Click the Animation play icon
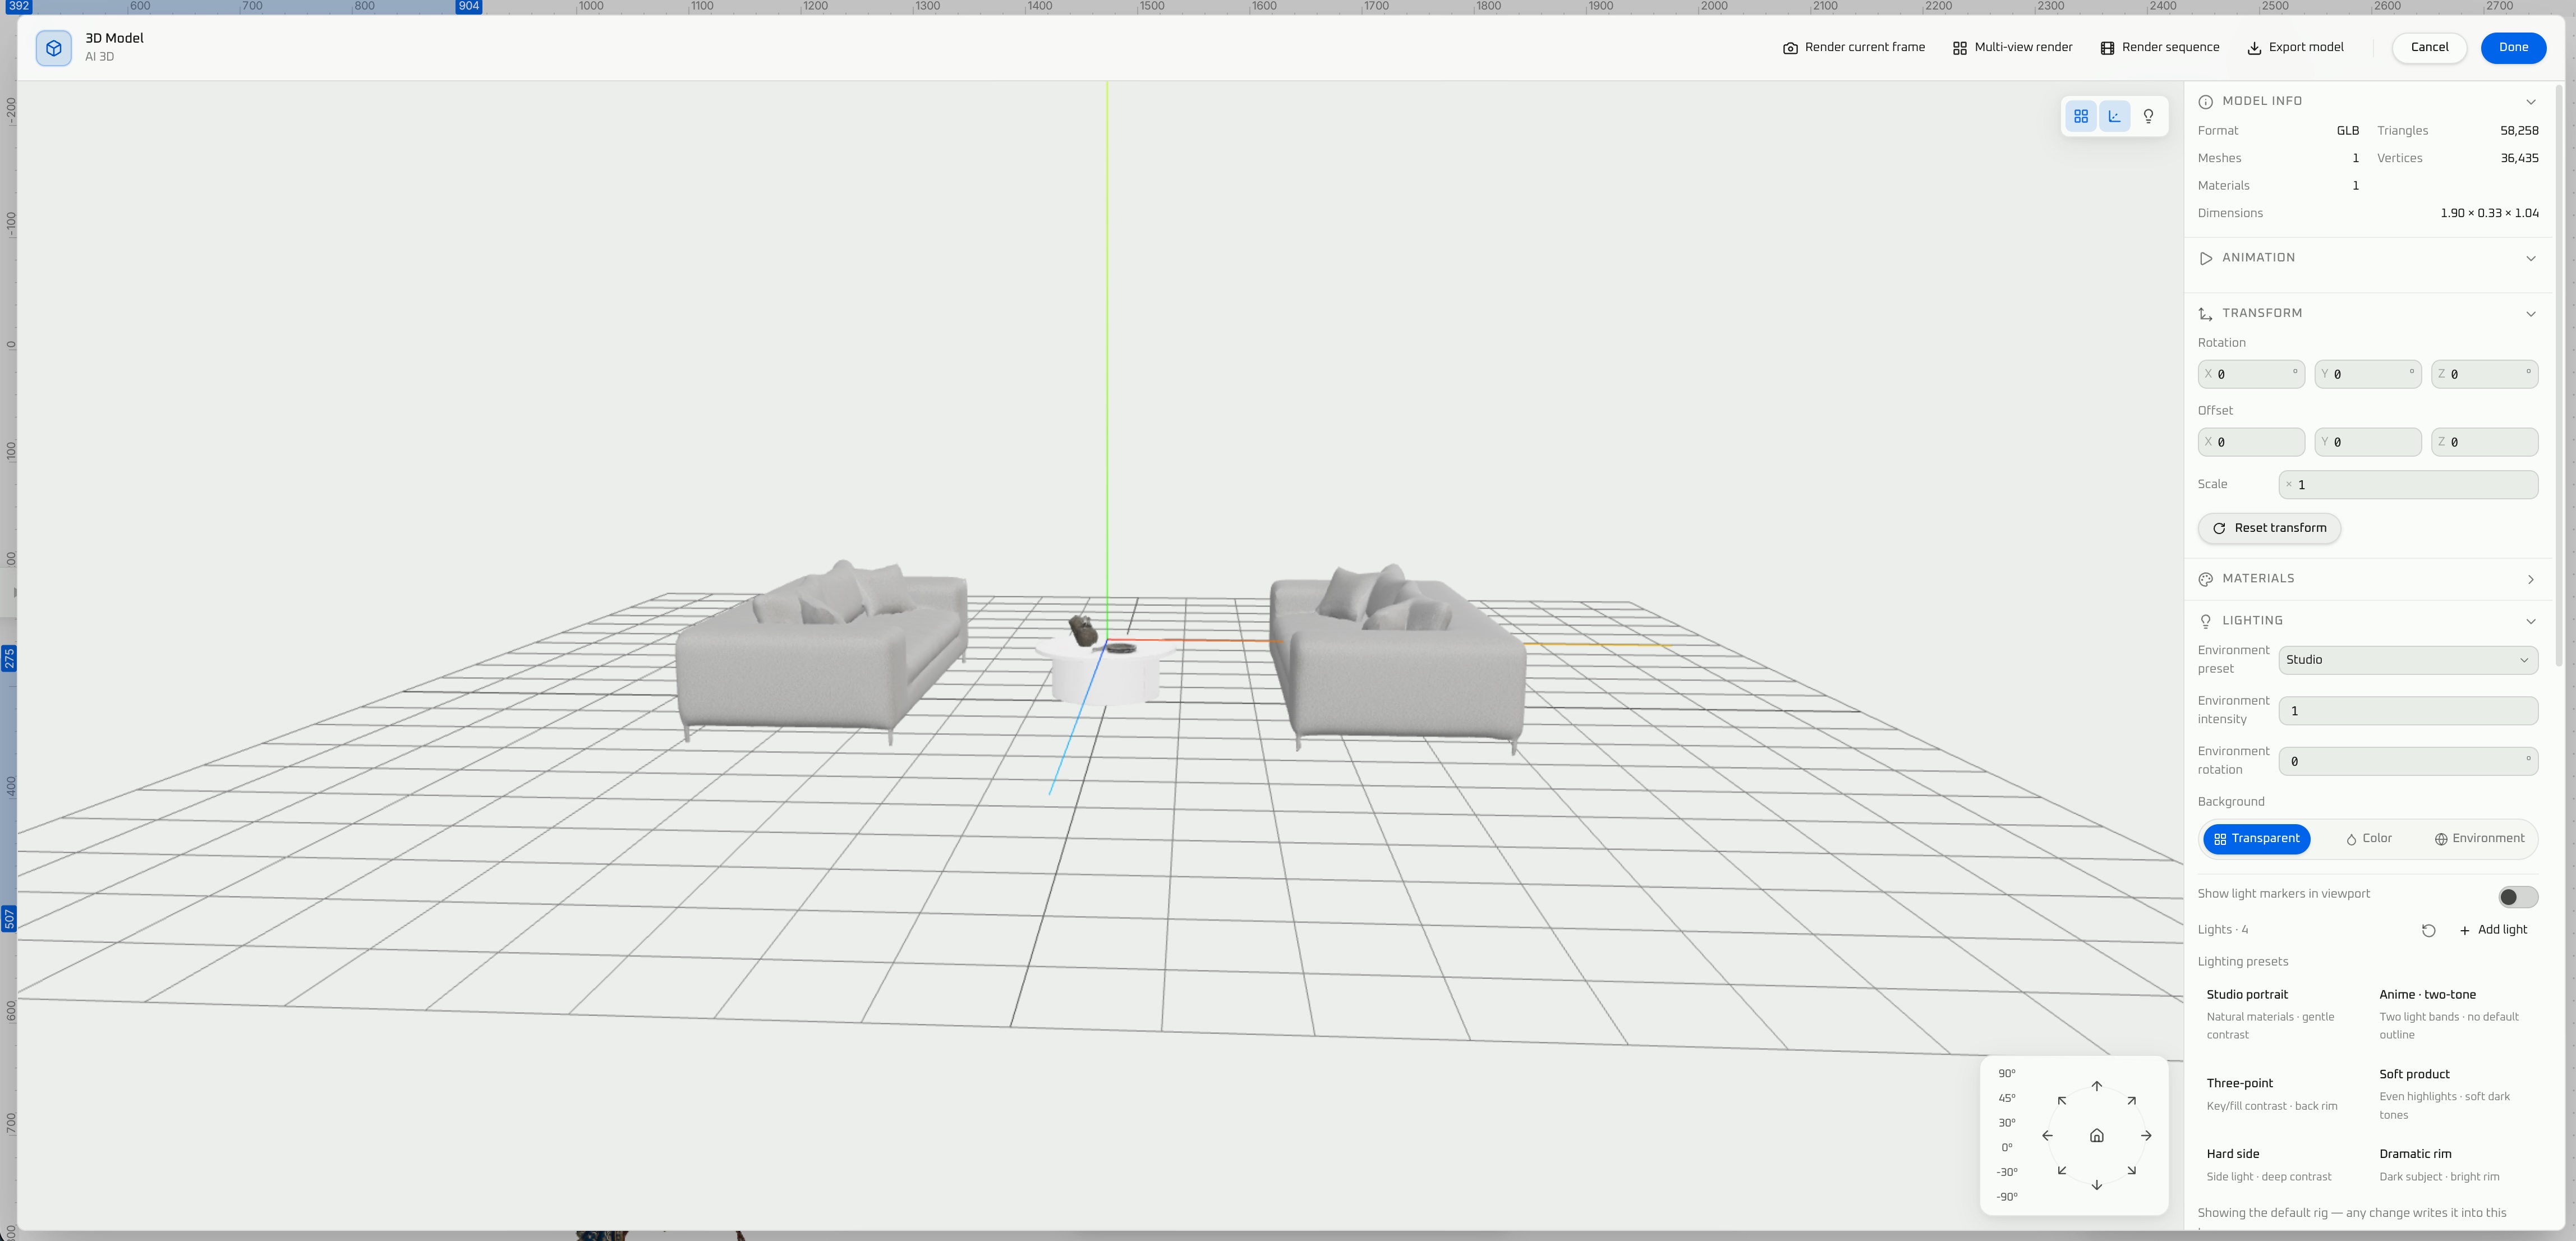This screenshot has height=1241, width=2576. click(2206, 258)
